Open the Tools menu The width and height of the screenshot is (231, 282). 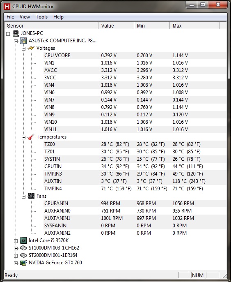point(41,17)
